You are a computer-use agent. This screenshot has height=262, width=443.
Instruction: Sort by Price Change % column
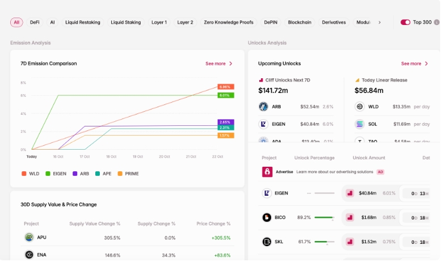tap(213, 223)
